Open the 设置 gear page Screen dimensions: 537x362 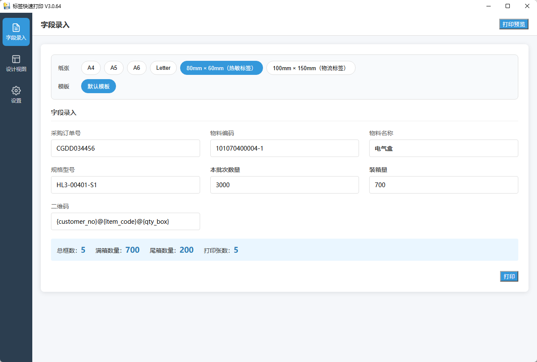[16, 95]
